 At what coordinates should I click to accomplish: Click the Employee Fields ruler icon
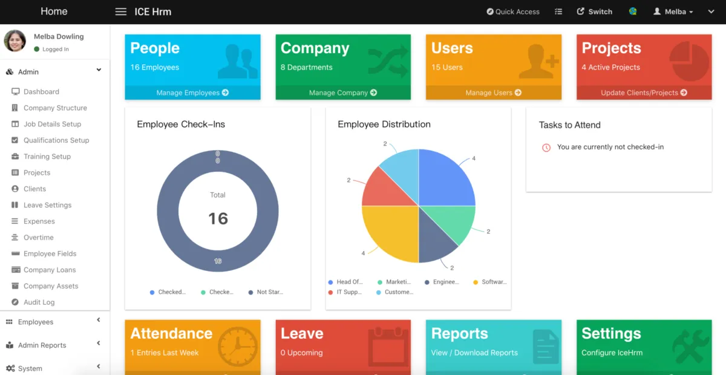[x=15, y=253]
